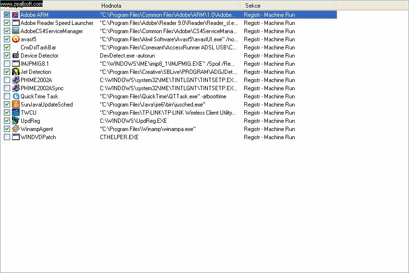The height and width of the screenshot is (273, 409).
Task: Uncheck the Adobe ARM startup checkbox
Action: point(7,15)
